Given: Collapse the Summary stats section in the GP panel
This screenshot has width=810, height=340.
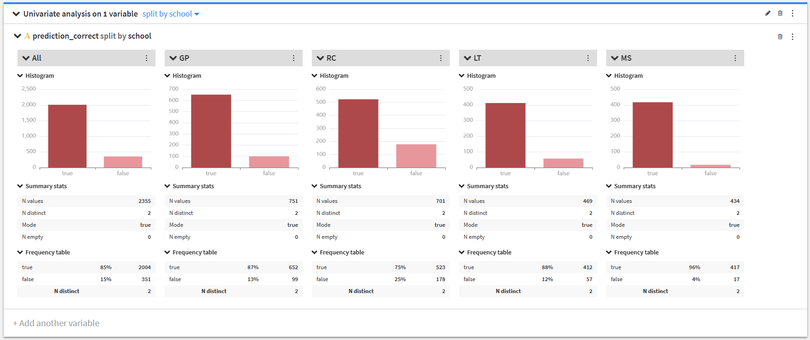Looking at the screenshot, I should 167,186.
